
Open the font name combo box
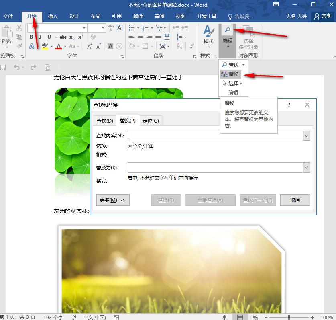(57, 28)
